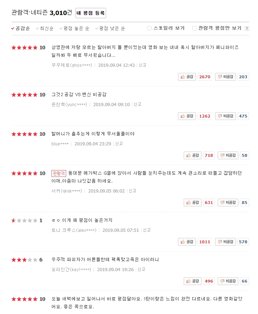The image size is (258, 314).
Task: Click 비공감 on the qkqk**** review
Action: tap(228, 203)
